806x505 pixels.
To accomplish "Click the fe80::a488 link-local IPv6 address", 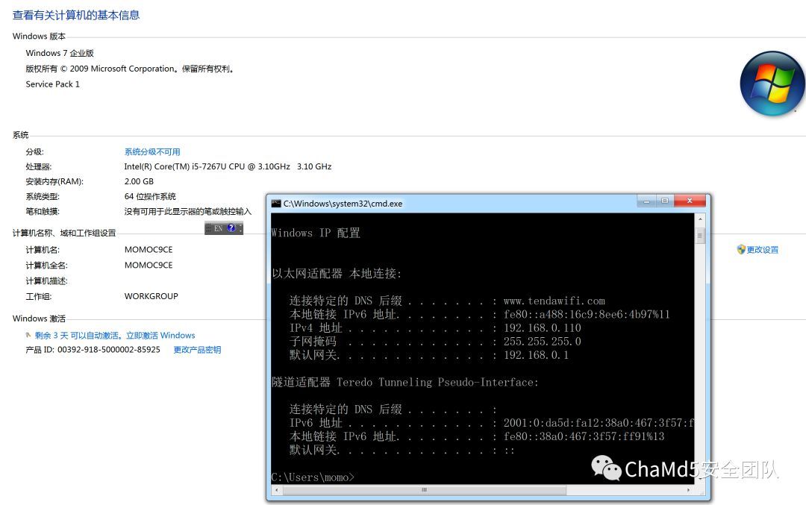I will coord(587,314).
